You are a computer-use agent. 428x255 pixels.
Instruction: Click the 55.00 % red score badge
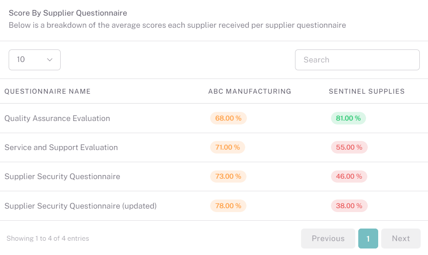coord(349,147)
